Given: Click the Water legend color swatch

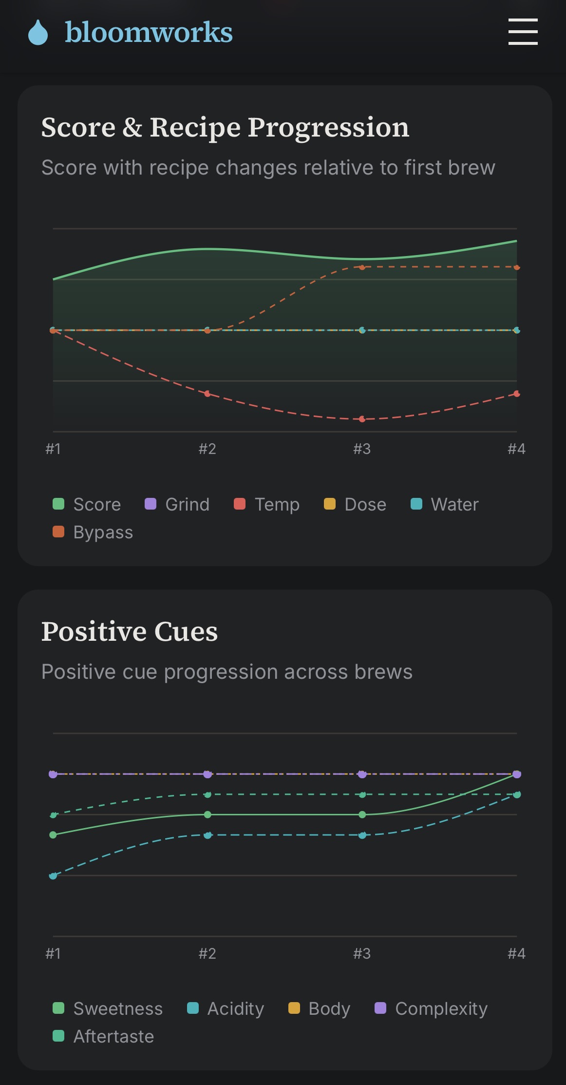Looking at the screenshot, I should point(416,504).
